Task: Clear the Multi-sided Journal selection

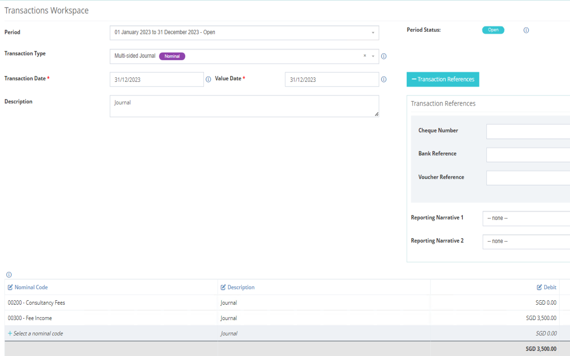Action: (x=365, y=56)
